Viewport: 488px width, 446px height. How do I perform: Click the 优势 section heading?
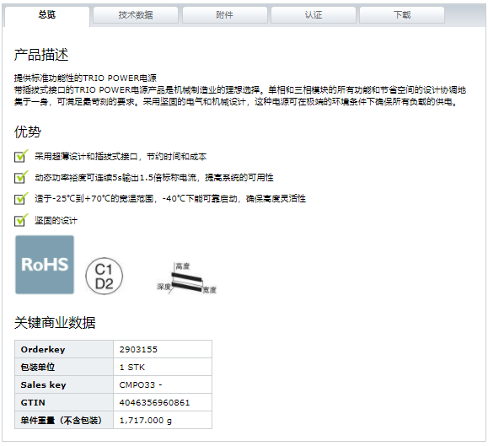click(x=28, y=132)
